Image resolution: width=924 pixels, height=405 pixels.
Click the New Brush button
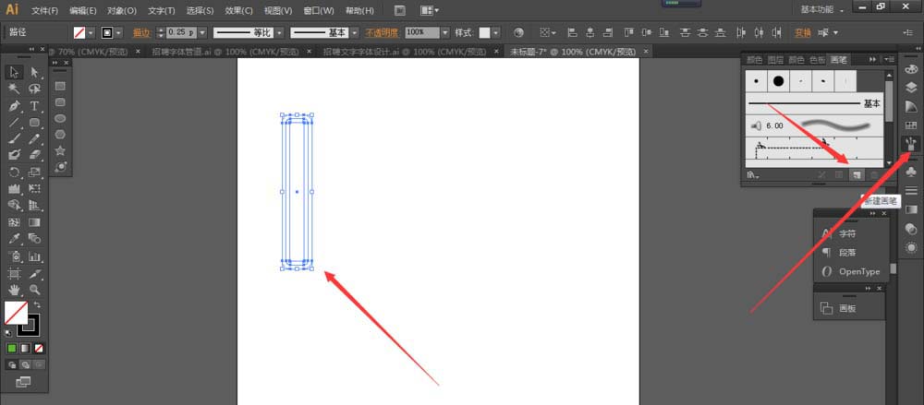click(x=857, y=175)
